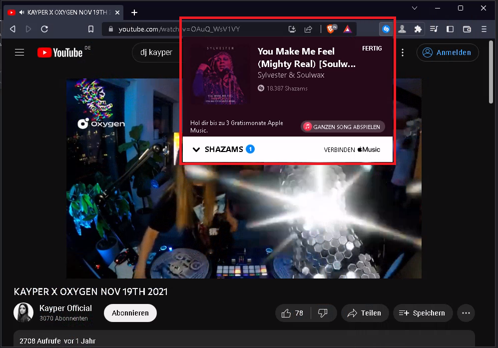This screenshot has height=348, width=498.
Task: Click the share page icon in address bar
Action: (308, 29)
